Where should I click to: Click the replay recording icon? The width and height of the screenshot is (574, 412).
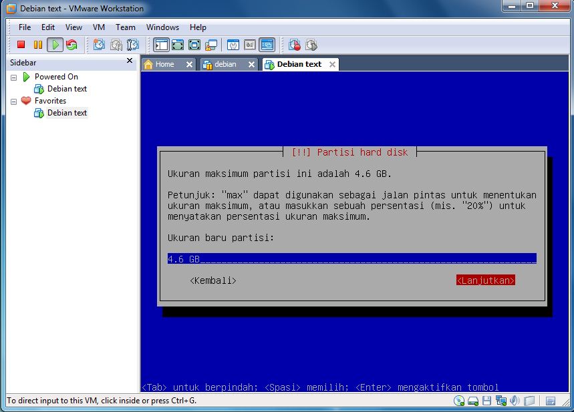311,45
